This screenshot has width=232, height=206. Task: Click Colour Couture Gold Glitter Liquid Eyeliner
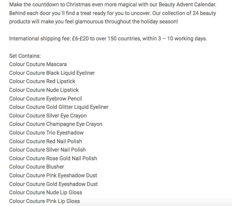point(59,107)
